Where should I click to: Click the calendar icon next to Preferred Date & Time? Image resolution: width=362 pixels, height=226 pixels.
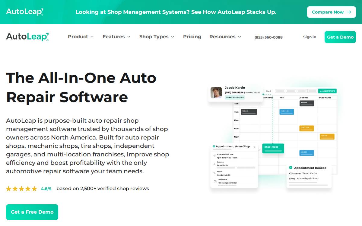[214, 156]
